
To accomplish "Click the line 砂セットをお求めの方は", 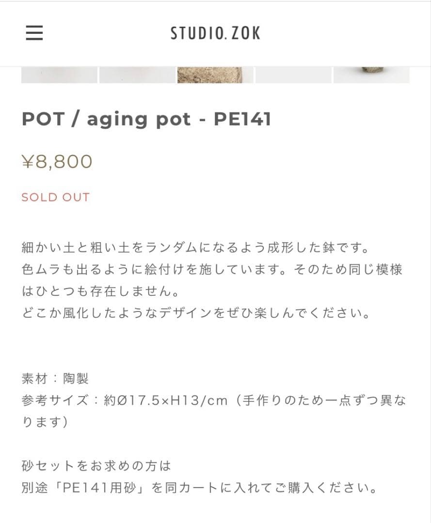I will [97, 466].
